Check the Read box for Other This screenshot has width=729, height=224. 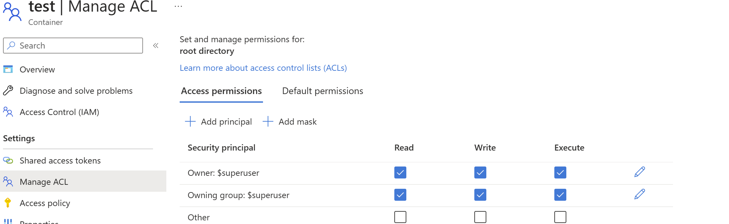click(400, 217)
